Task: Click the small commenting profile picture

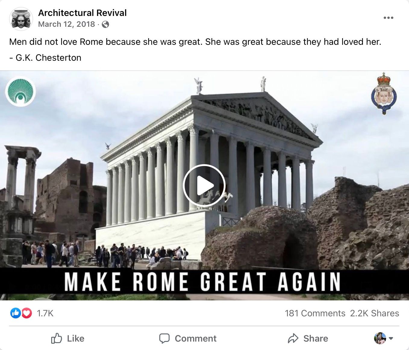Action: (x=380, y=338)
